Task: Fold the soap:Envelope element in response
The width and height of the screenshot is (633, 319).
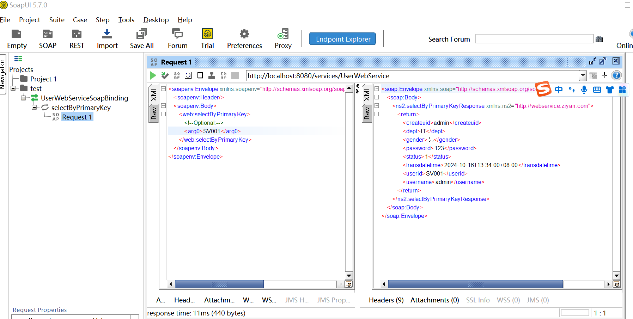Action: 377,89
